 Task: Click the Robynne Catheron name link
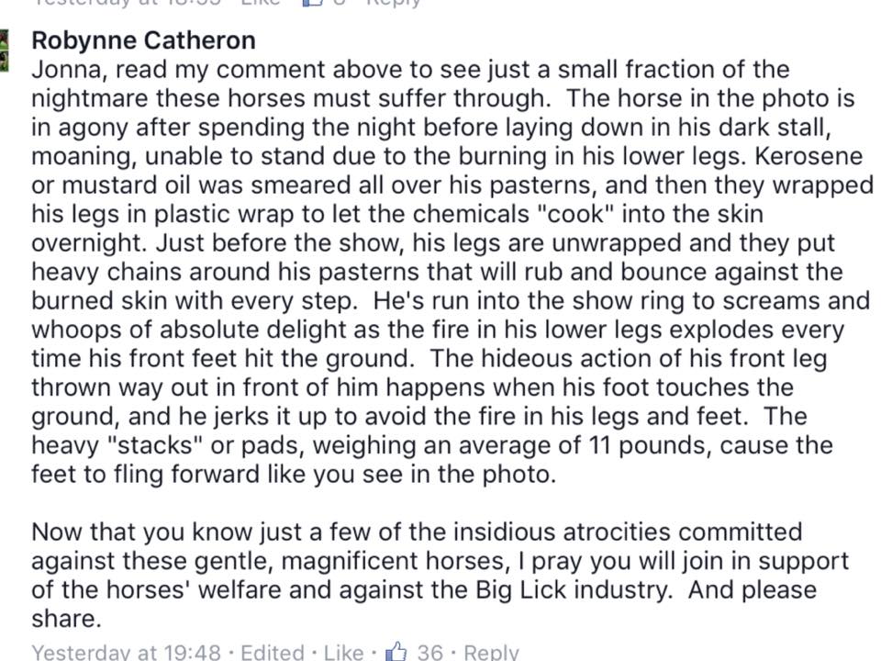143,40
